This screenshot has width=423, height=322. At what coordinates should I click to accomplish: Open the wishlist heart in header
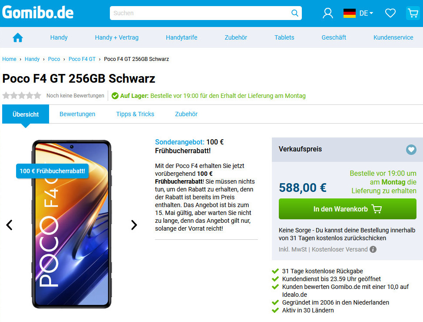[x=390, y=13]
